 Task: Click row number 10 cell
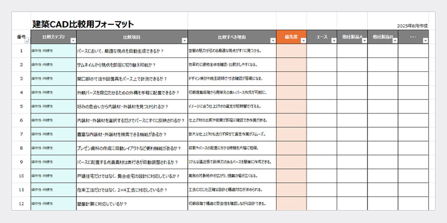[21, 176]
